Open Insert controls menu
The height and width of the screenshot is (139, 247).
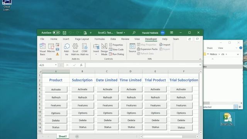tap(96, 49)
